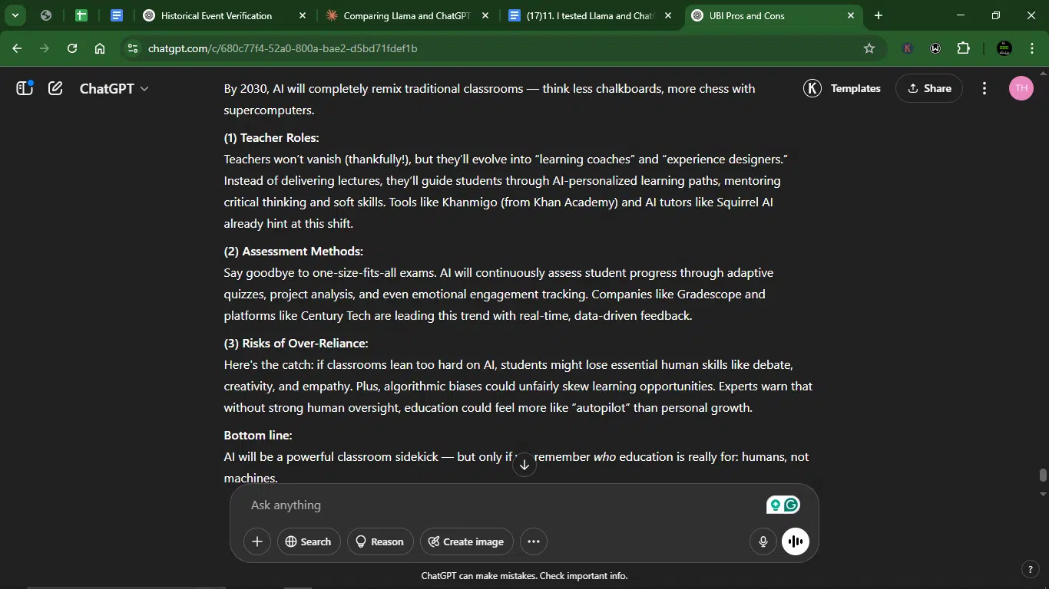Image resolution: width=1049 pixels, height=589 pixels.
Task: Click the Share conversation button
Action: tap(929, 88)
